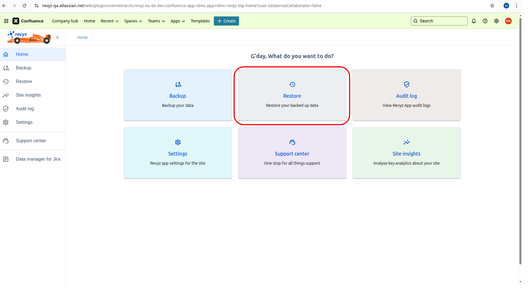Collapse the Revyz sidebar with chevron
The width and height of the screenshot is (529, 296).
58,37
